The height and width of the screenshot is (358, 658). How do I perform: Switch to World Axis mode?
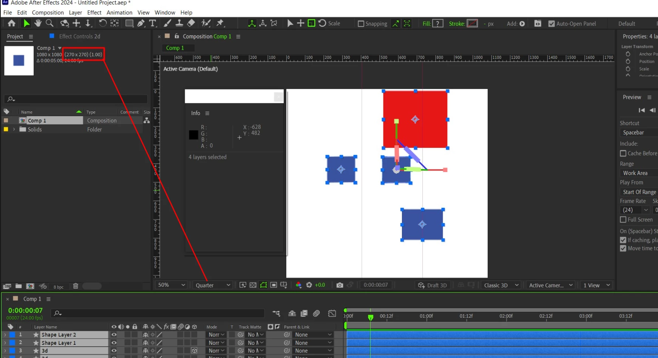tap(263, 23)
